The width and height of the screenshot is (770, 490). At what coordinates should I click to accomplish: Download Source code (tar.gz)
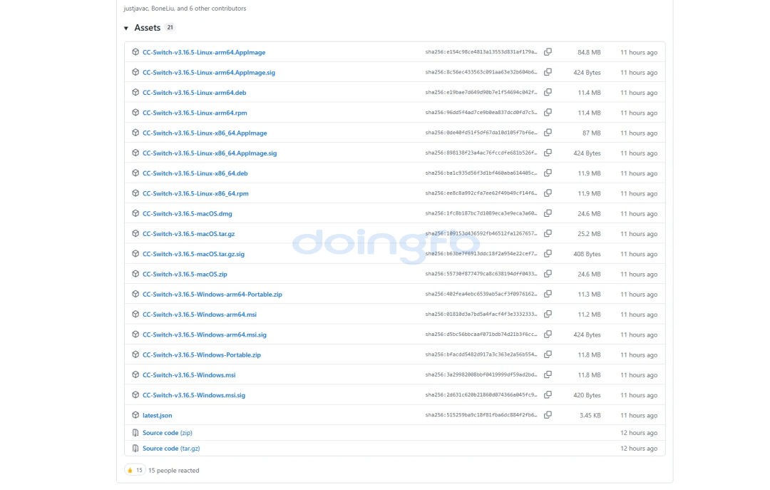171,448
